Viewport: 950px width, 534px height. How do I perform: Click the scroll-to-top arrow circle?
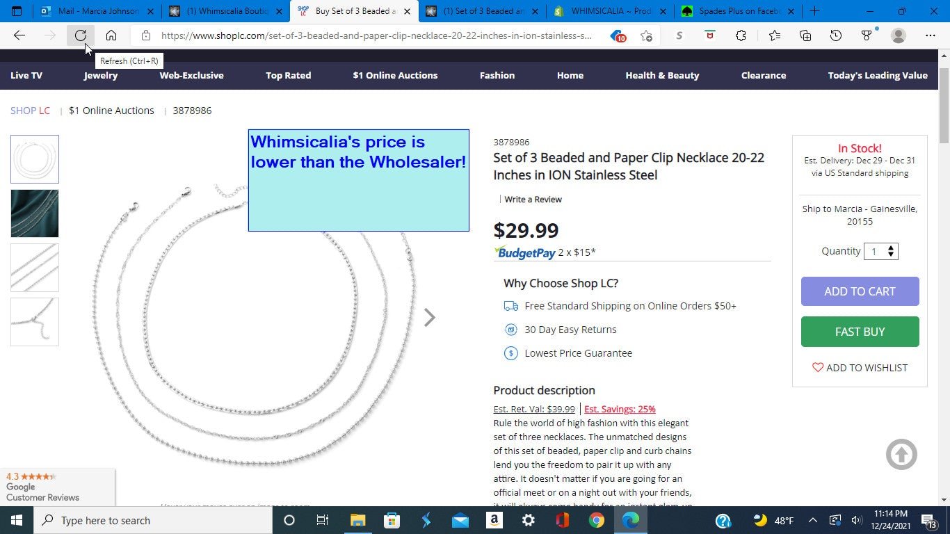click(x=901, y=455)
